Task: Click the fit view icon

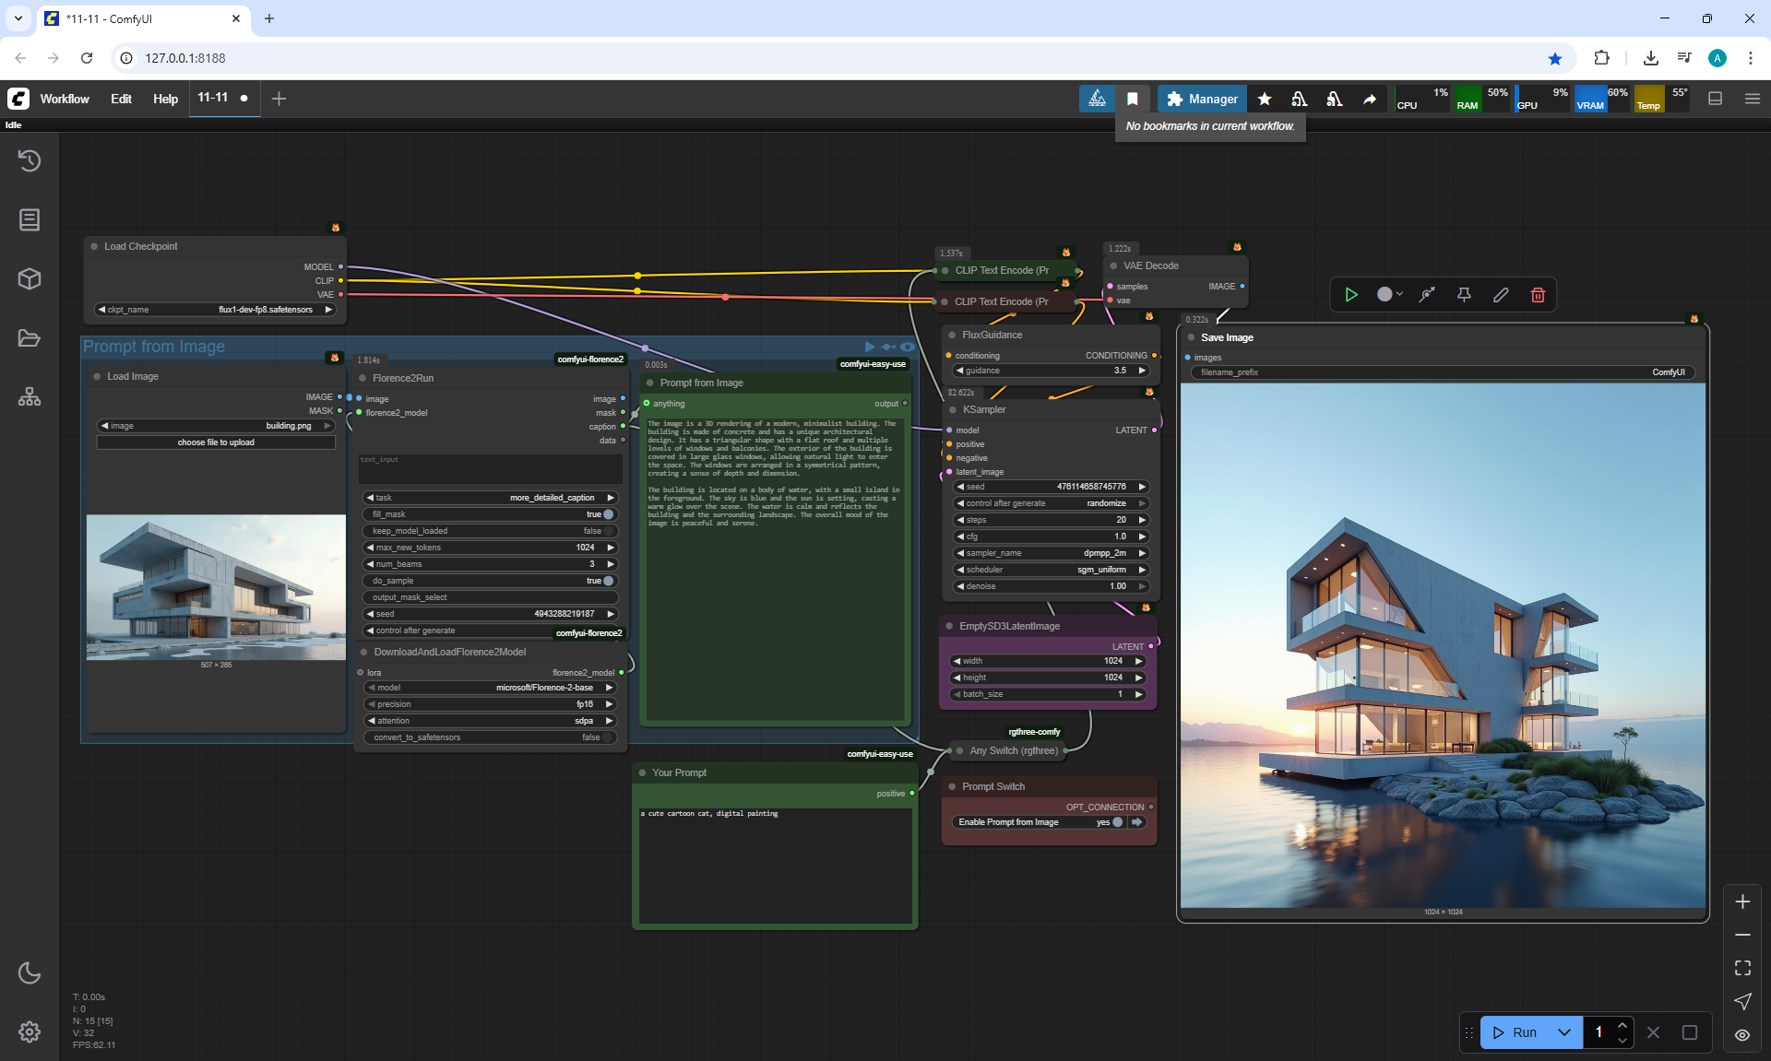Action: click(x=1742, y=968)
